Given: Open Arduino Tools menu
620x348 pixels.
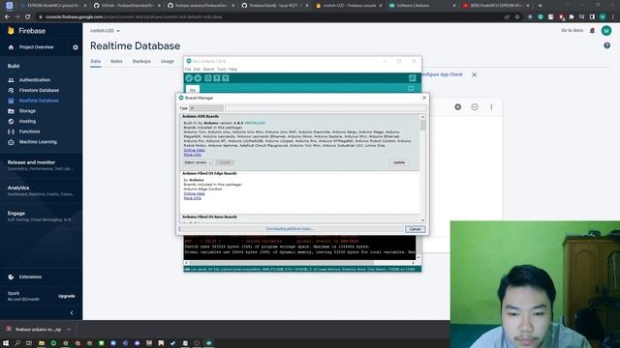Looking at the screenshot, I should [221, 69].
